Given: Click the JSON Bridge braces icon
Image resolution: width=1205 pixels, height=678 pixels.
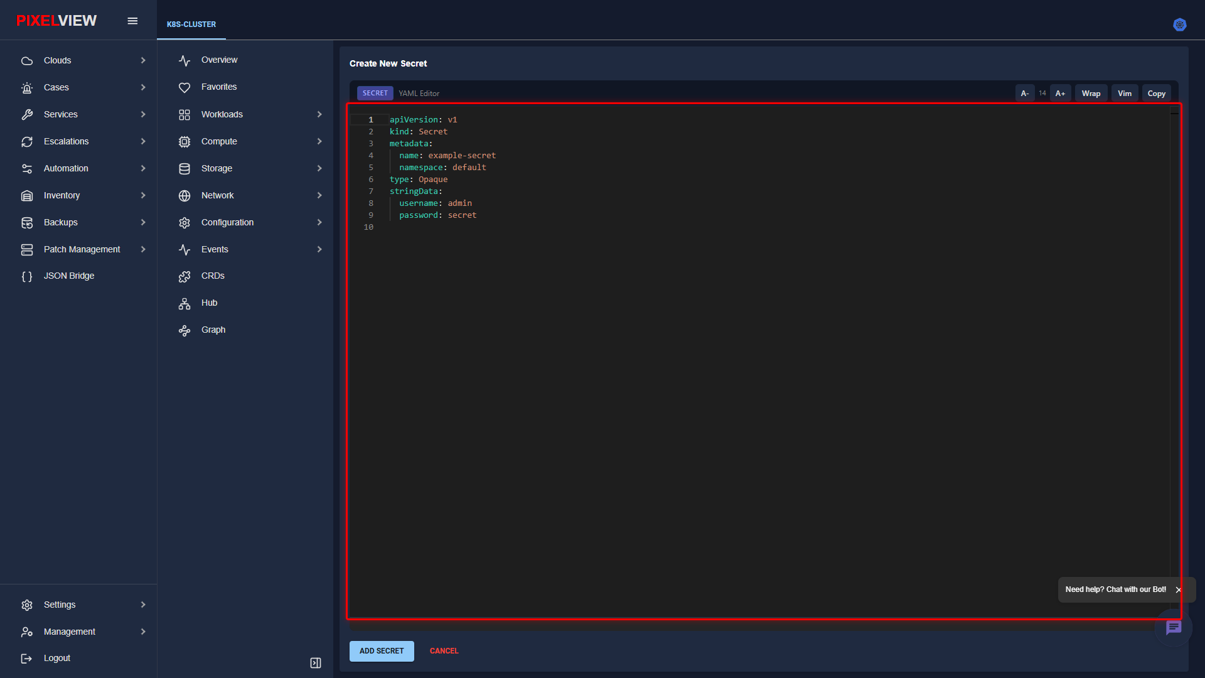Looking at the screenshot, I should pyautogui.click(x=27, y=276).
